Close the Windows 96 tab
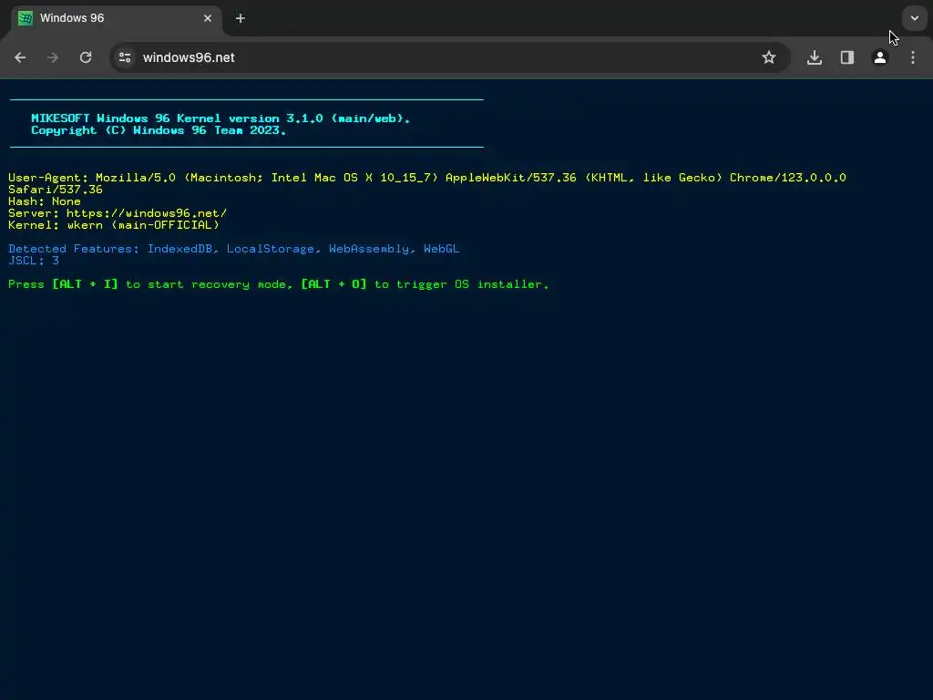 (x=208, y=18)
